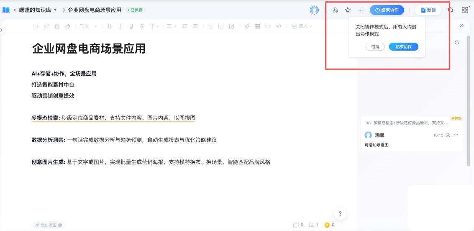This screenshot has width=474, height=231.
Task: Open the 嘿嘿的知识库 breadcrumb dropdown
Action: tap(38, 10)
